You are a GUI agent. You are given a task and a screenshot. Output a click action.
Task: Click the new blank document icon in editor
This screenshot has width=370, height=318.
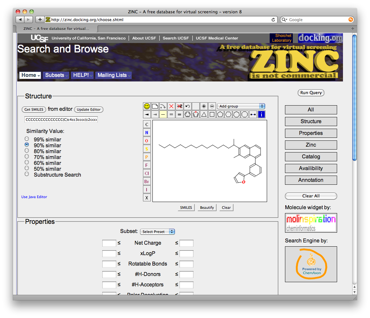tap(155, 106)
